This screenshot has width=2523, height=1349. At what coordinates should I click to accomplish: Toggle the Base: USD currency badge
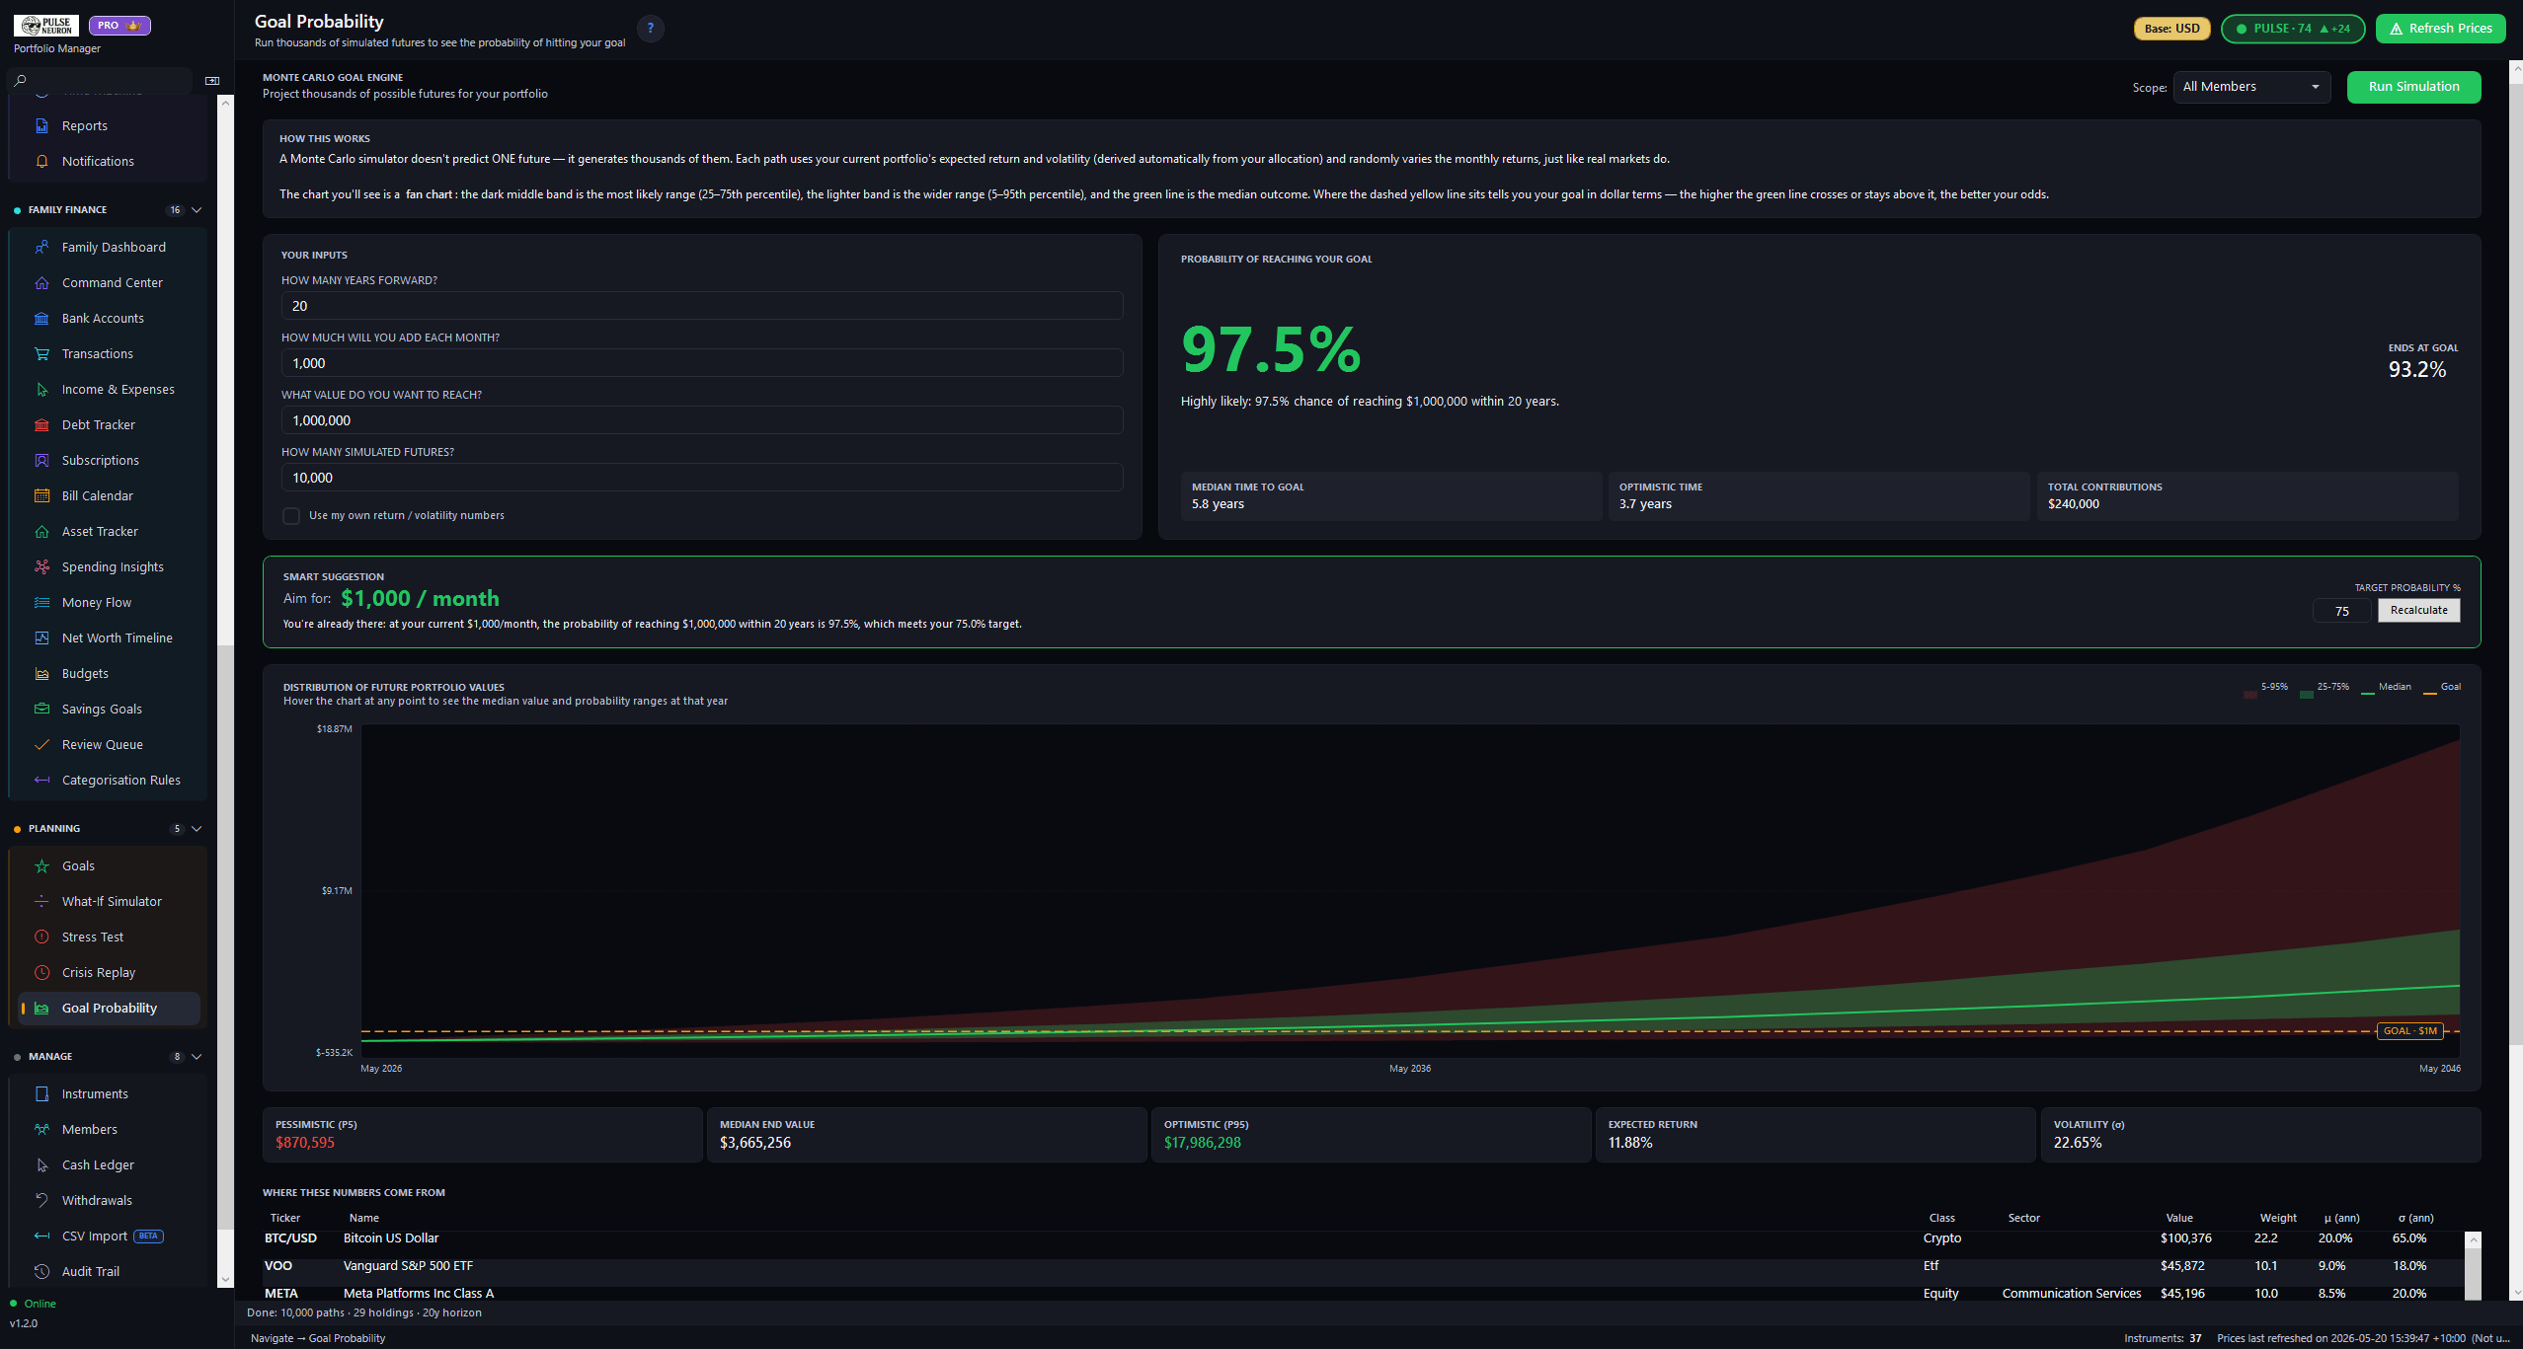tap(2171, 29)
